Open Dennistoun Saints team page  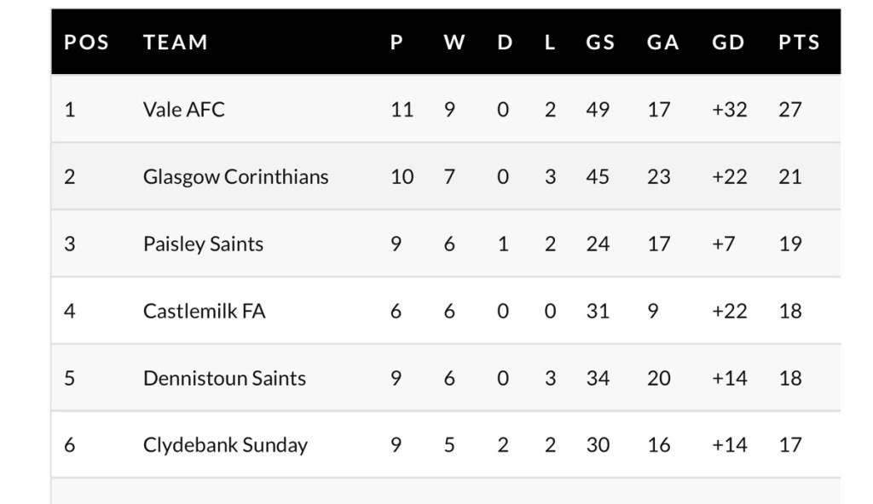224,378
